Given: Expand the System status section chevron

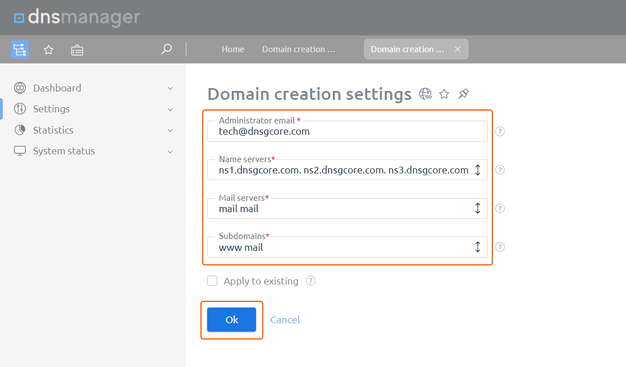Looking at the screenshot, I should coord(170,152).
